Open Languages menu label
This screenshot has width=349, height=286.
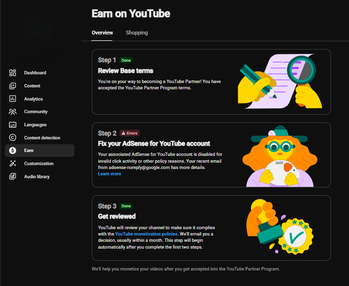pos(35,125)
